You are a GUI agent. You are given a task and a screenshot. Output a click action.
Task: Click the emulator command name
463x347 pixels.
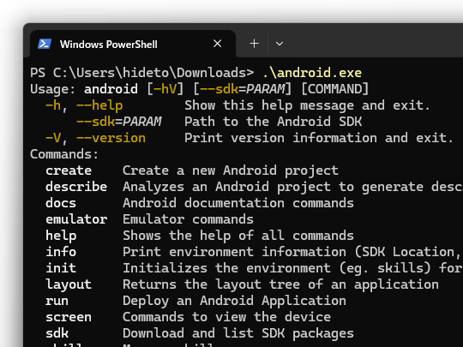[76, 219]
